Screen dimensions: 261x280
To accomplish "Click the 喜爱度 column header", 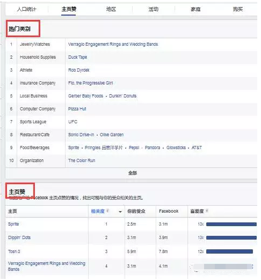I will [197, 211].
